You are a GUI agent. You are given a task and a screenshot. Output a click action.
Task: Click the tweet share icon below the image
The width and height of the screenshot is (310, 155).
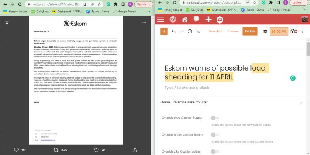click(135, 150)
